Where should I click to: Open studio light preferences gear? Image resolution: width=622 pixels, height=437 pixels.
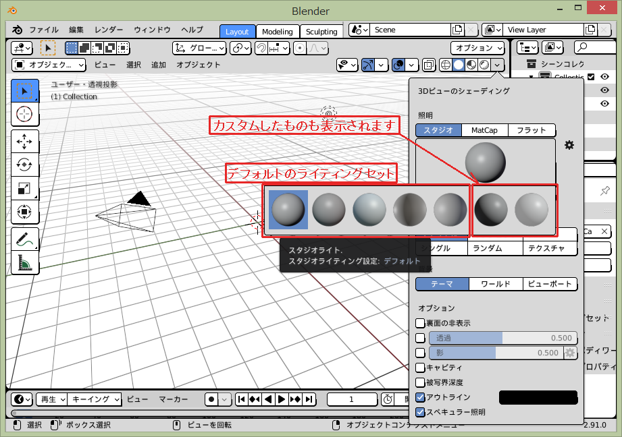point(569,145)
